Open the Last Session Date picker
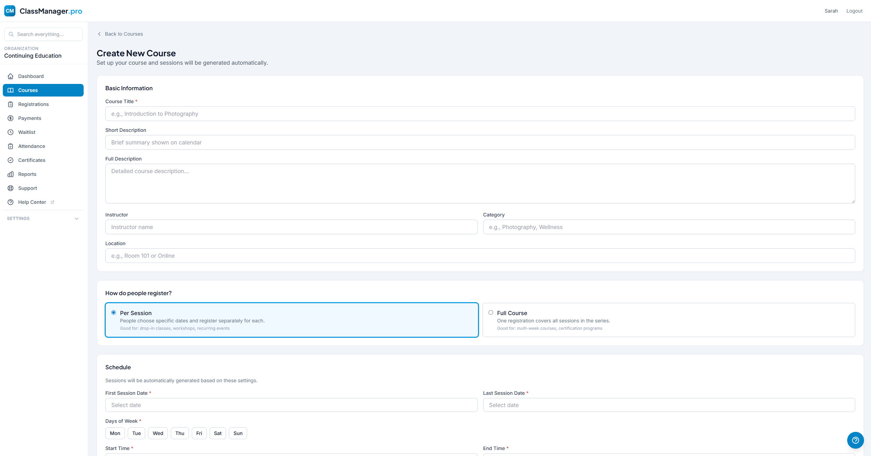 [x=668, y=405]
